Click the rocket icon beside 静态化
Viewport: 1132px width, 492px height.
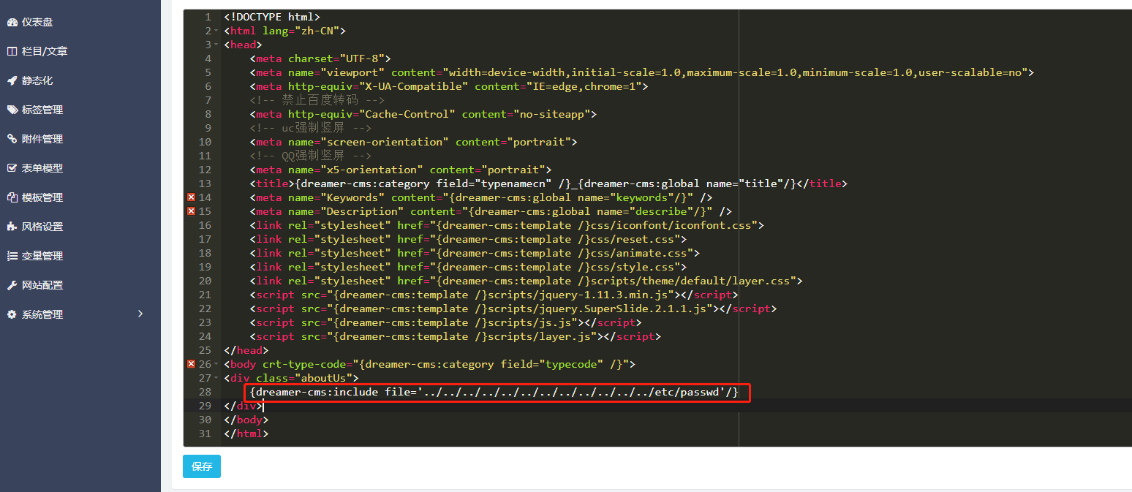(12, 80)
